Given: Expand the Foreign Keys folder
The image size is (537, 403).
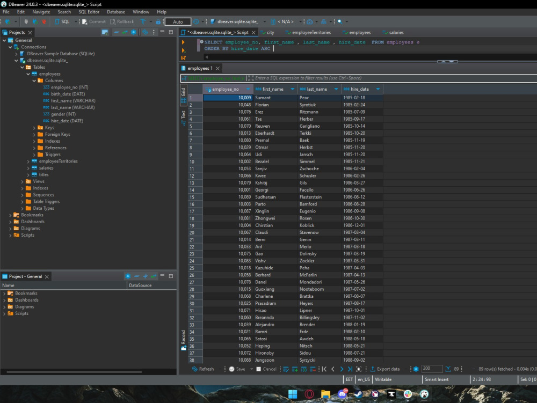Looking at the screenshot, I should [x=34, y=135].
